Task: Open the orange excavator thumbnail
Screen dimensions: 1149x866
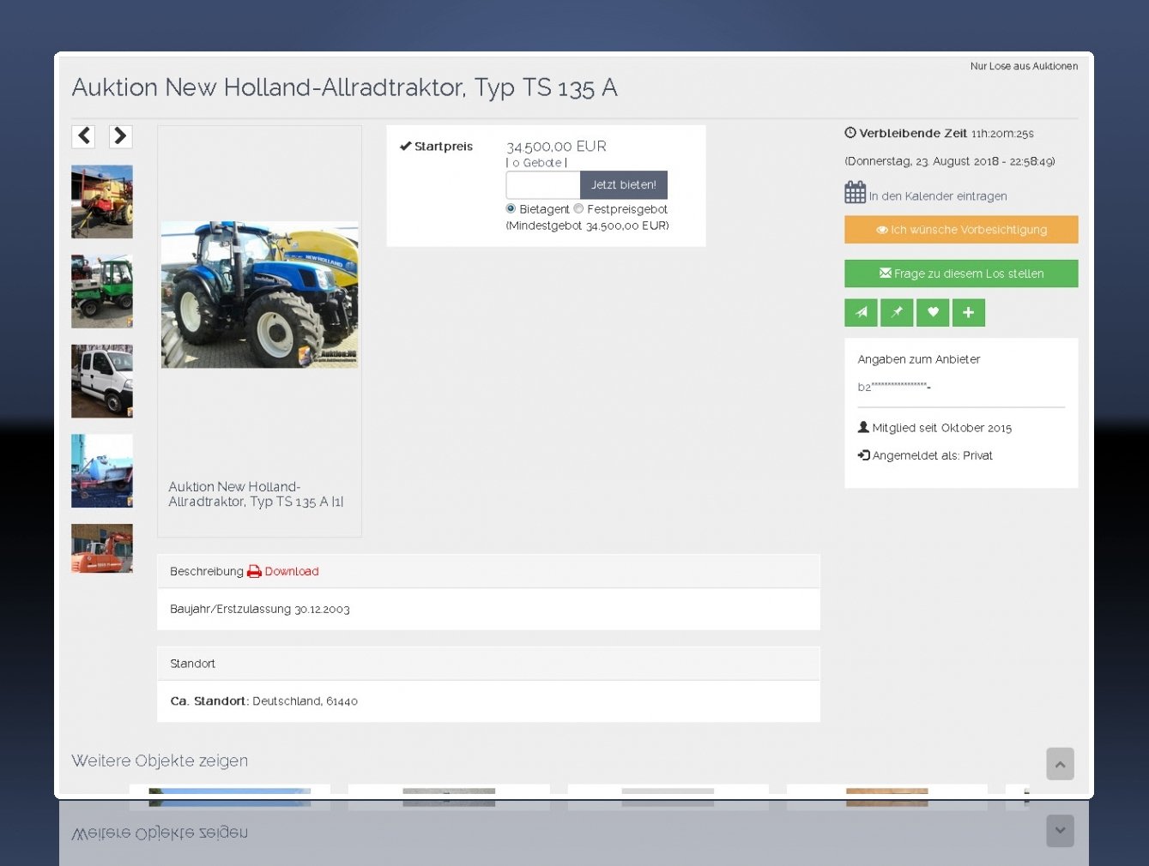Action: (x=102, y=548)
